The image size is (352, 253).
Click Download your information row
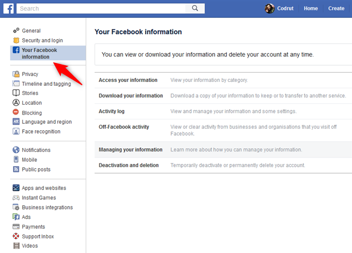(223, 96)
